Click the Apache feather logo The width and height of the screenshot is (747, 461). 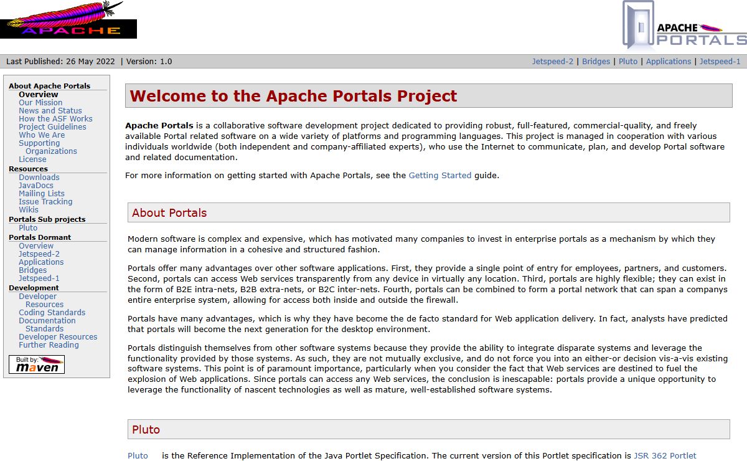[68, 19]
